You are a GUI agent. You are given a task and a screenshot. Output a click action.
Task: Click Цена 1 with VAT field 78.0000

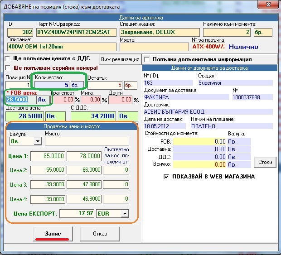[84, 156]
